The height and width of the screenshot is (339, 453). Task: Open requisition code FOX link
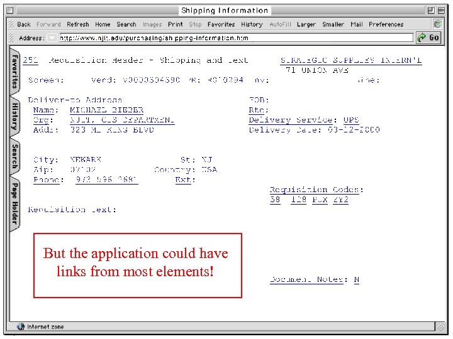pyautogui.click(x=320, y=200)
